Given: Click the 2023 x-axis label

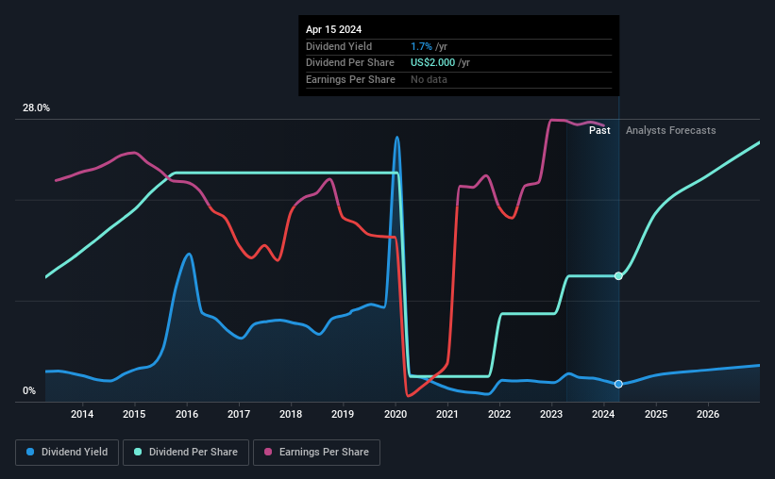Looking at the screenshot, I should pos(551,414).
